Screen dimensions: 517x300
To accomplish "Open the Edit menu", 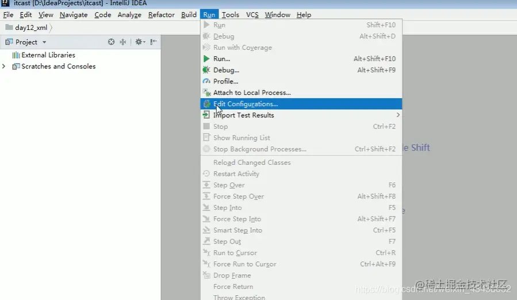I will (x=26, y=15).
